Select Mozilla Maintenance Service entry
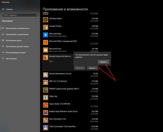Viewport: 163px width, 132px height. click(x=60, y=74)
